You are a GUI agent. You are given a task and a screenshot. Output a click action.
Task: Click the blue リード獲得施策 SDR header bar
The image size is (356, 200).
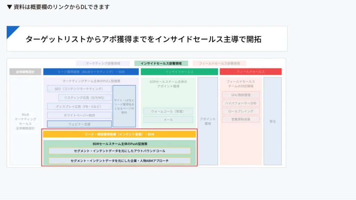(x=90, y=72)
